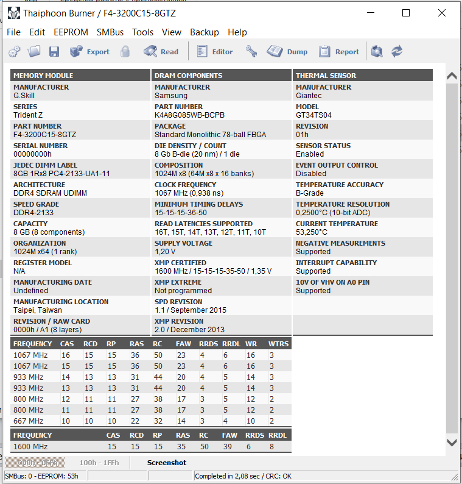This screenshot has width=462, height=484.
Task: Click the SMBus: 0 - EEPROM: 53h status
Action: pos(41,476)
